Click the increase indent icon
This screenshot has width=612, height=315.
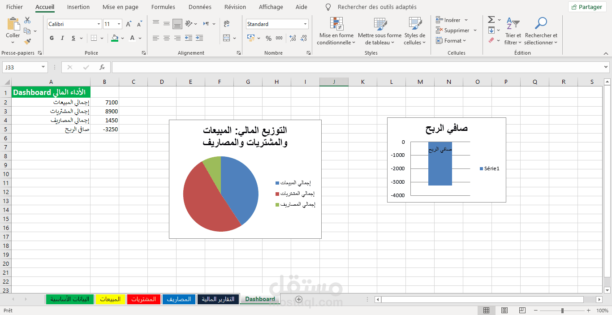coord(199,38)
